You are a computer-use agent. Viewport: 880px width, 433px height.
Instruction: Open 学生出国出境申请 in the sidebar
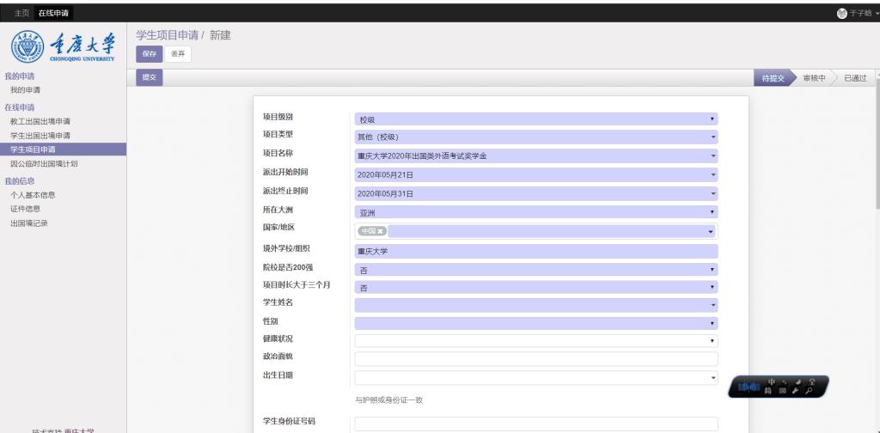coord(40,136)
